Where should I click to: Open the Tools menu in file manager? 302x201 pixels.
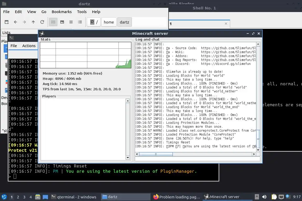[82, 12]
